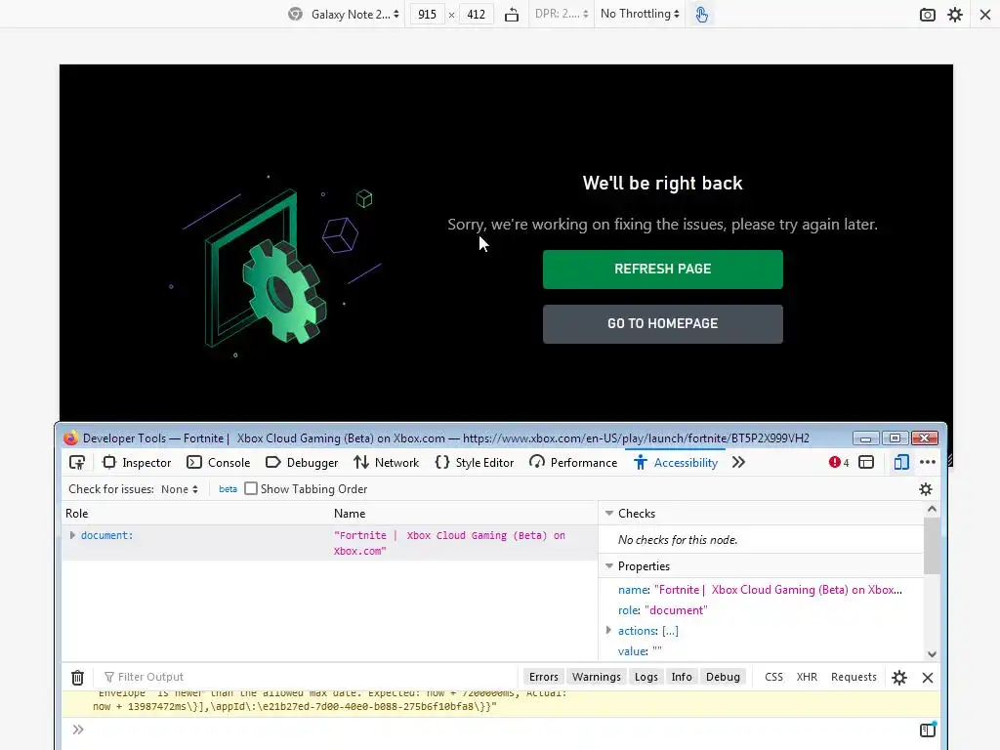Rotate the viewport orientation icon
Screen dimensions: 1000x750
(512, 14)
